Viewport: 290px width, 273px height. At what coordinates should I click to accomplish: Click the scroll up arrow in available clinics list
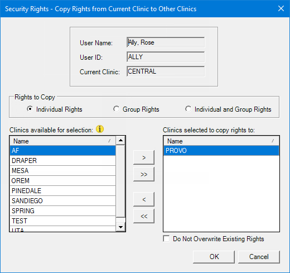(120, 140)
